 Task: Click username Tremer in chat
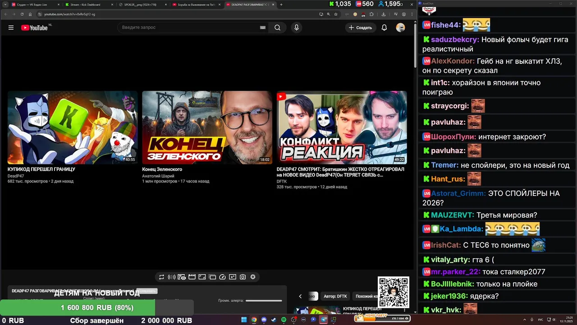click(444, 165)
